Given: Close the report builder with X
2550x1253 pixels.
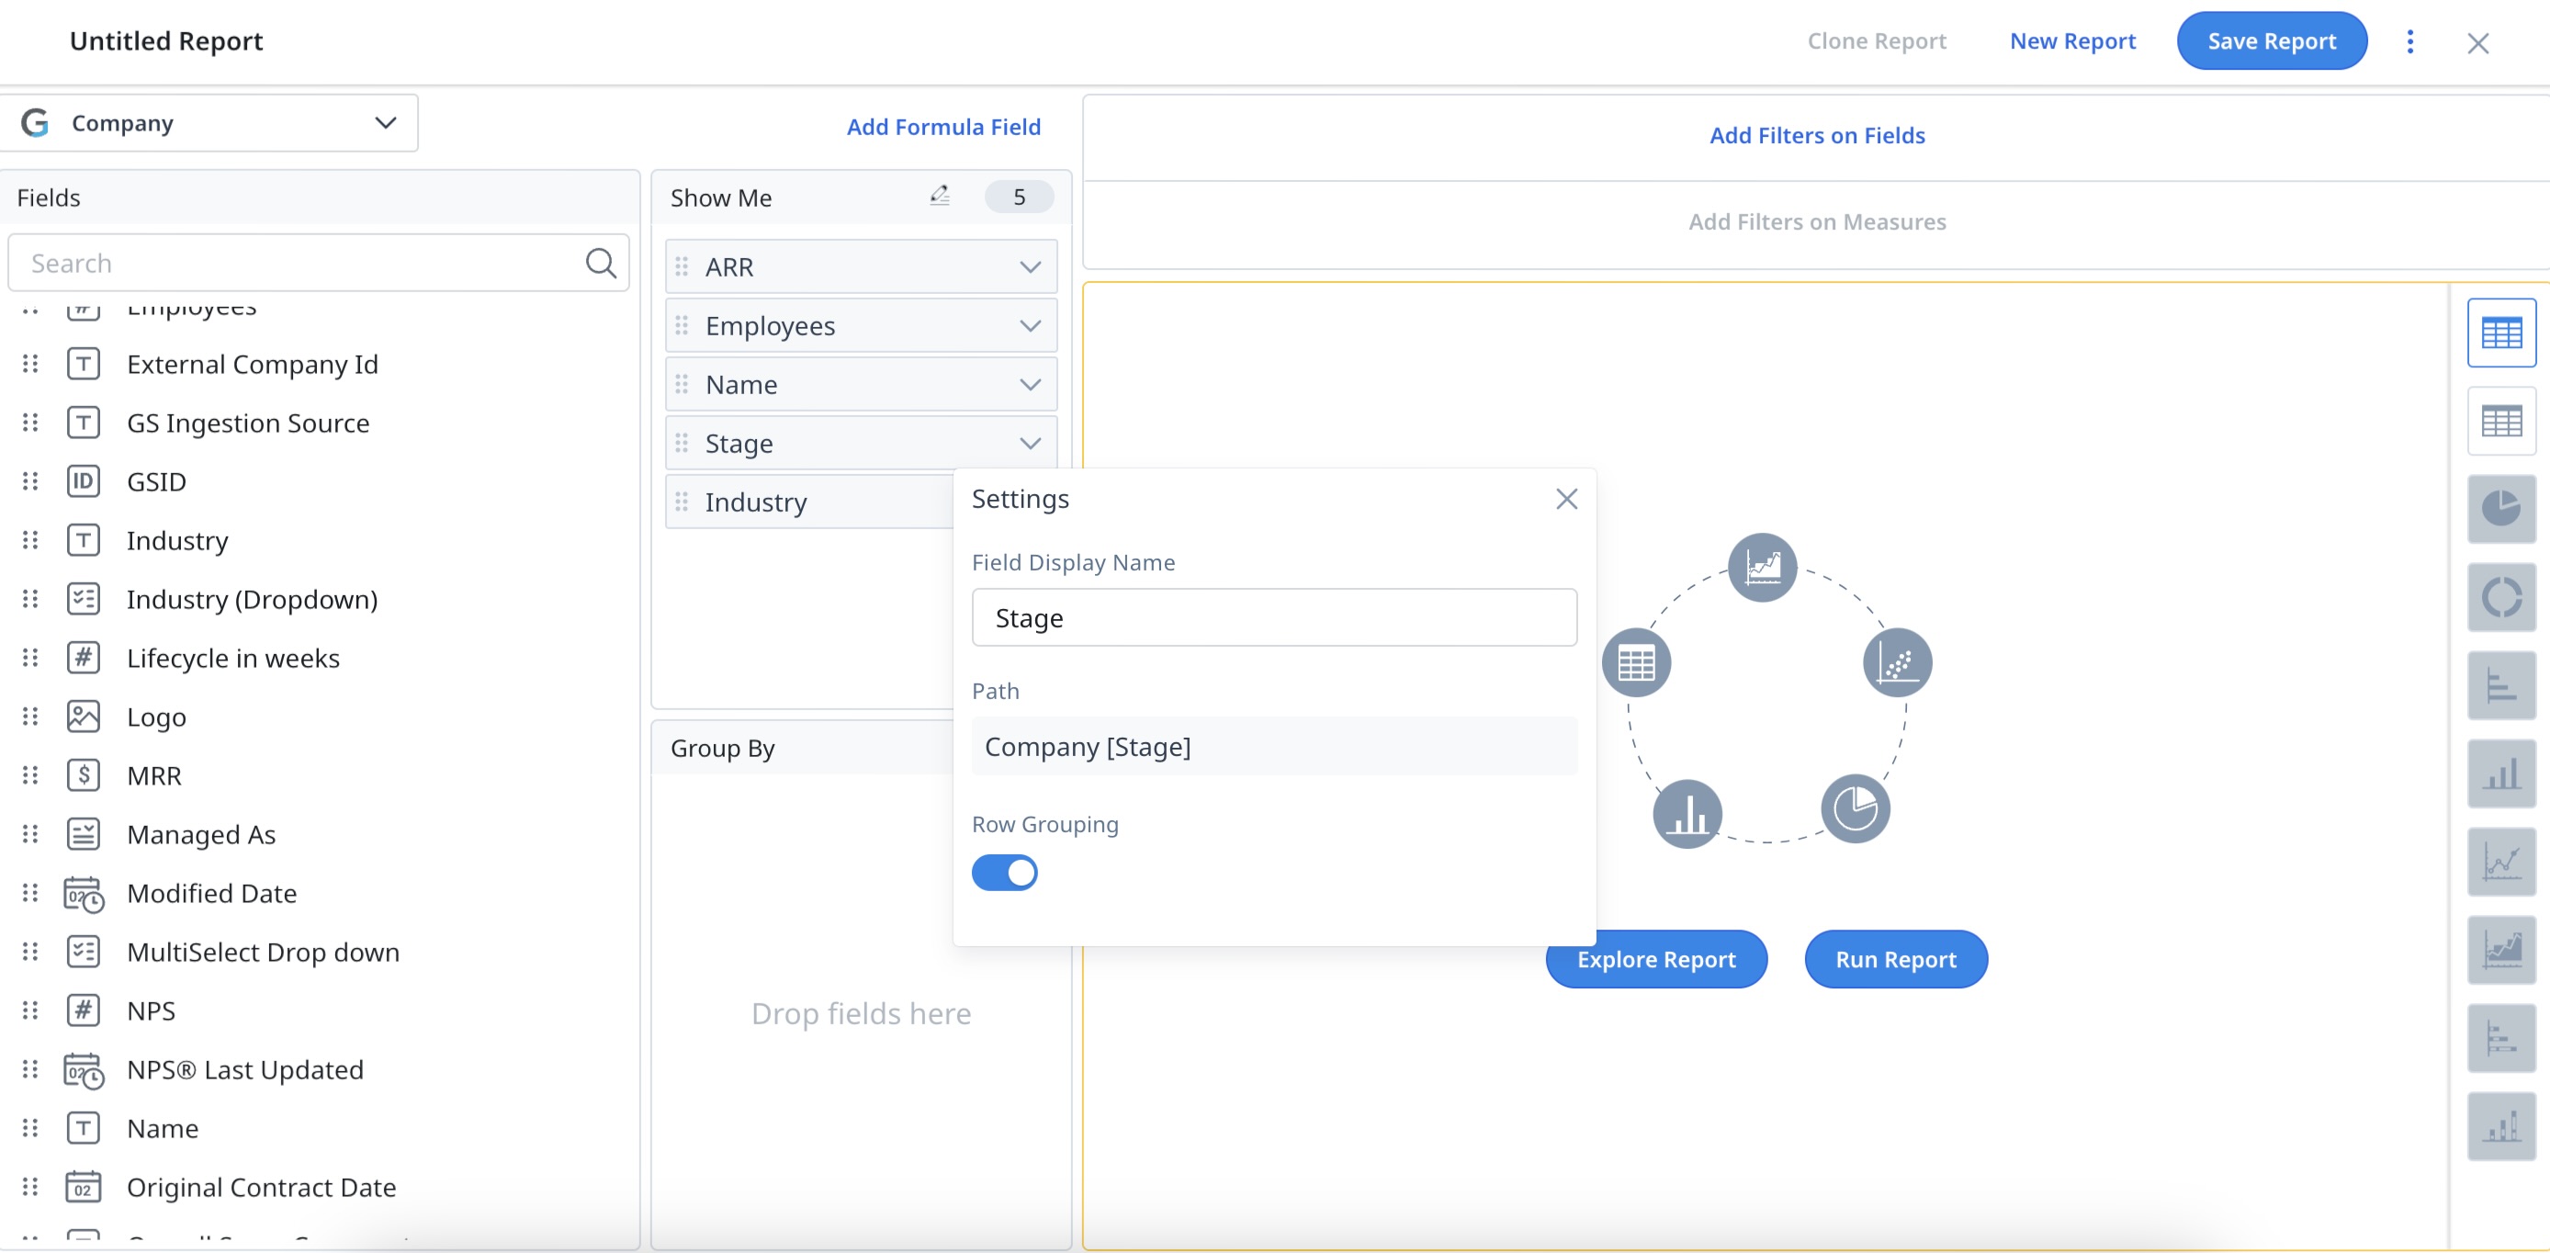Looking at the screenshot, I should pyautogui.click(x=2477, y=42).
